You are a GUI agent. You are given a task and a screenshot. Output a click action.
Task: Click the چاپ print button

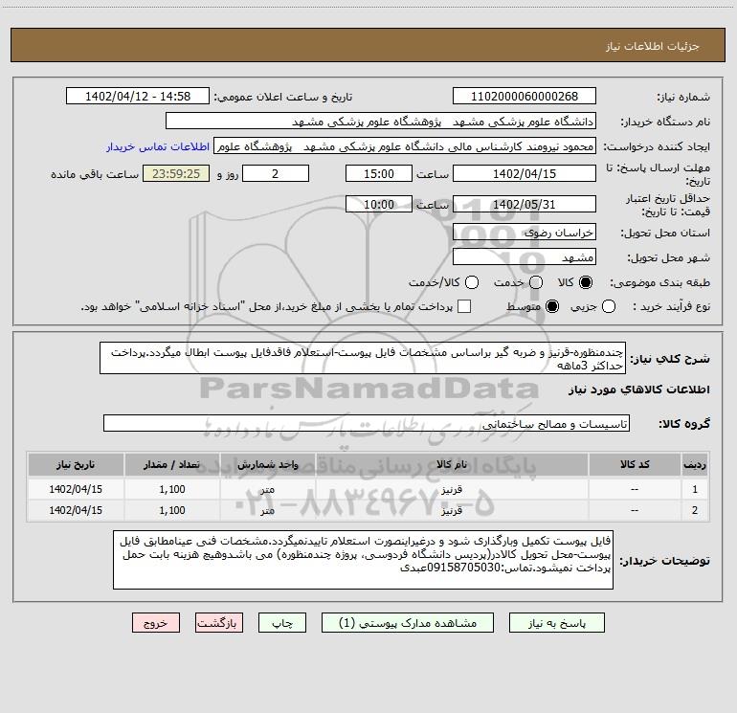click(282, 623)
